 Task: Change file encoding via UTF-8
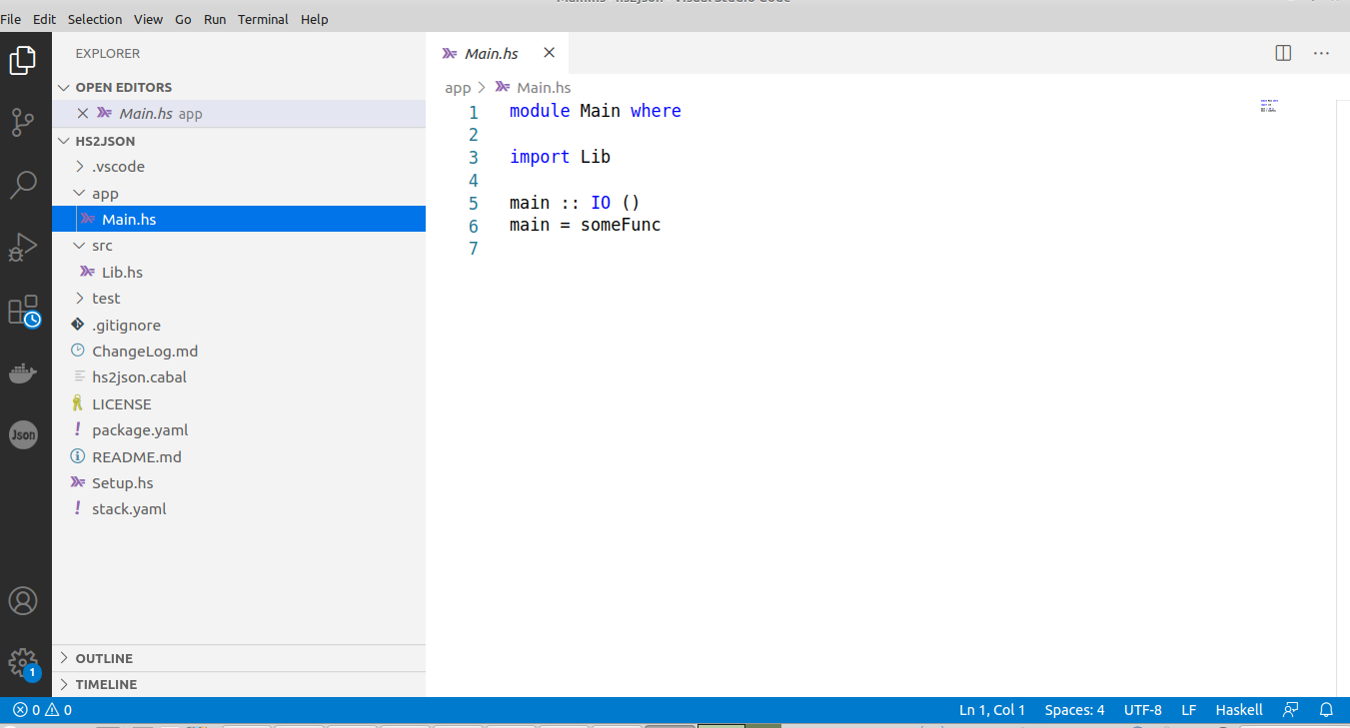(x=1143, y=710)
